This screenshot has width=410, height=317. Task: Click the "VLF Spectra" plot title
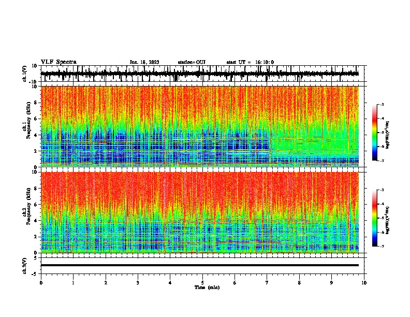click(58, 62)
